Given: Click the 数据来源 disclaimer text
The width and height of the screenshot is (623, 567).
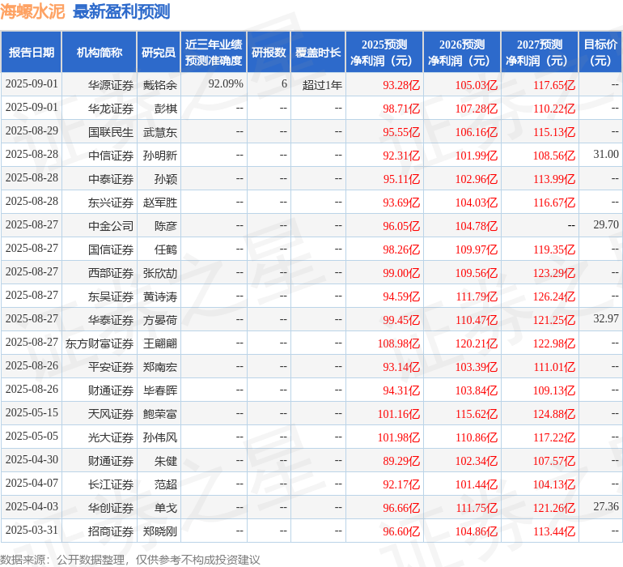Looking at the screenshot, I should coord(130,560).
